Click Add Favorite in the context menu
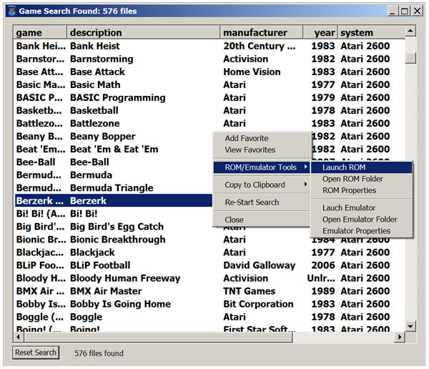The width and height of the screenshot is (429, 369). click(247, 139)
